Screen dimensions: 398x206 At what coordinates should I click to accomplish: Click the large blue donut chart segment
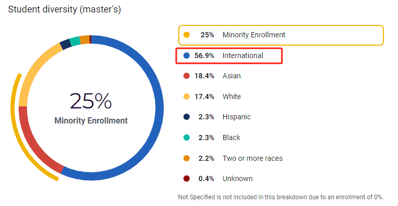(x=159, y=108)
